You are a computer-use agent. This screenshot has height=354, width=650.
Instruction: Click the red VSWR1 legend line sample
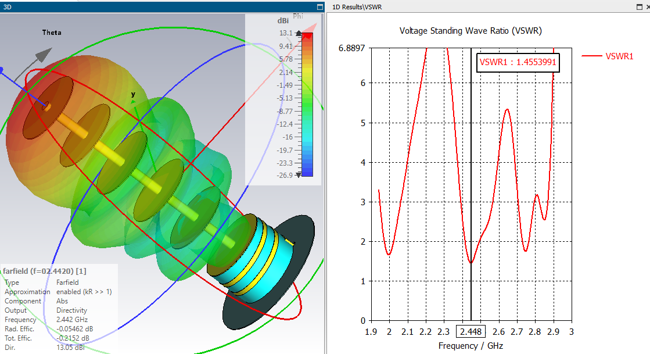click(591, 56)
